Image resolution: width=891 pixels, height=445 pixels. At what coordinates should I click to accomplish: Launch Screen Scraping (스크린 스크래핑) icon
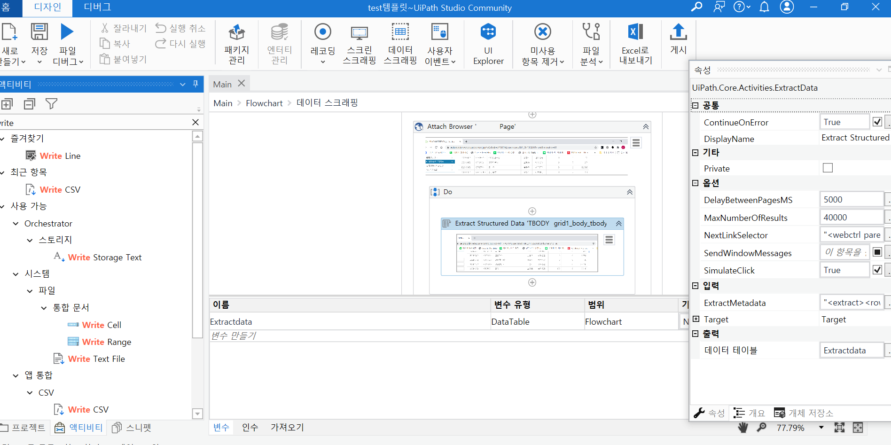pyautogui.click(x=359, y=32)
